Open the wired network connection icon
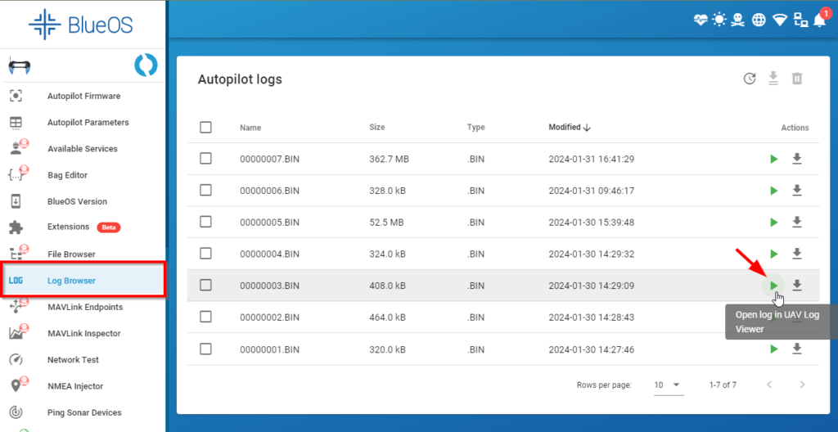The height and width of the screenshot is (432, 838). [801, 20]
